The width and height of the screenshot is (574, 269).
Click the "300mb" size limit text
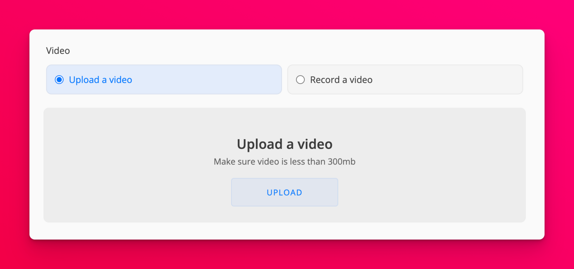pyautogui.click(x=341, y=162)
